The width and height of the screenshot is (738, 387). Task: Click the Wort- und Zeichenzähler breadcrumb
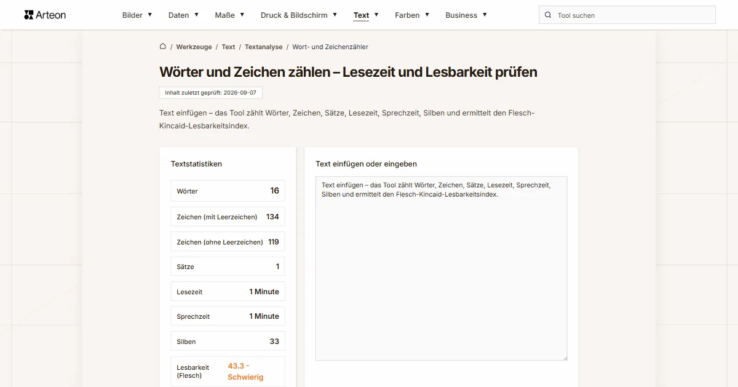click(330, 47)
